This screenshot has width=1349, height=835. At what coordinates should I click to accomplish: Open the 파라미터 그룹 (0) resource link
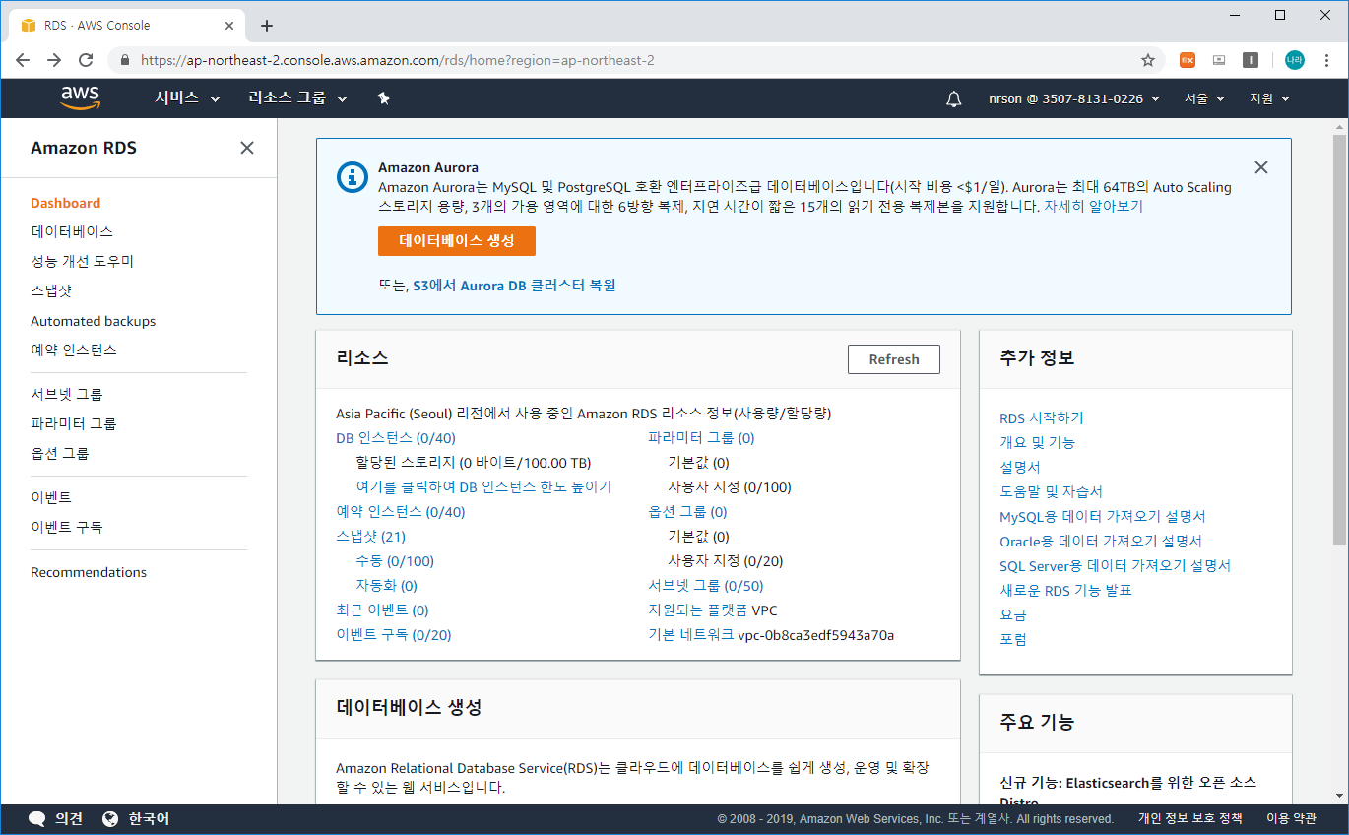[701, 438]
